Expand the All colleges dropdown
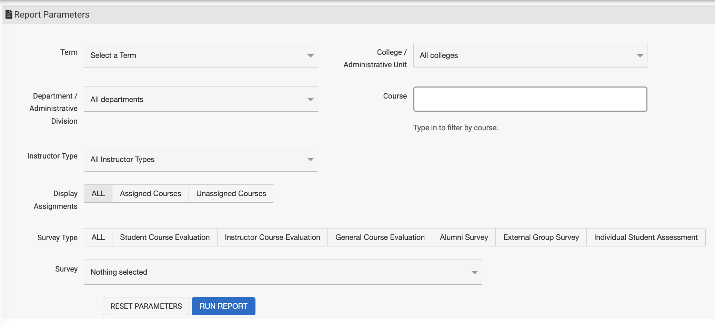This screenshot has width=715, height=326. coord(530,55)
